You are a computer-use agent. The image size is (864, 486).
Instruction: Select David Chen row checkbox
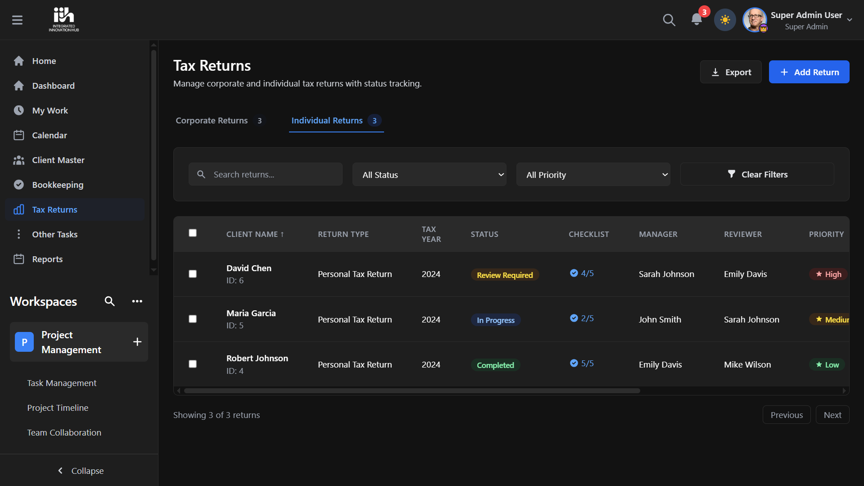193,274
